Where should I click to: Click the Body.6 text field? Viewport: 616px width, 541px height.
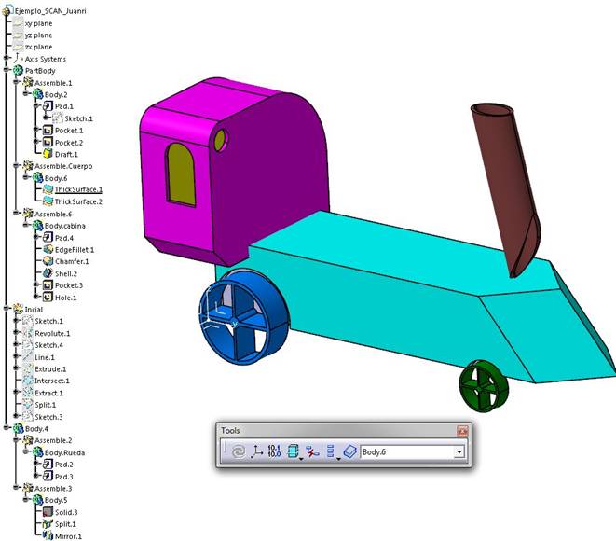tap(405, 451)
